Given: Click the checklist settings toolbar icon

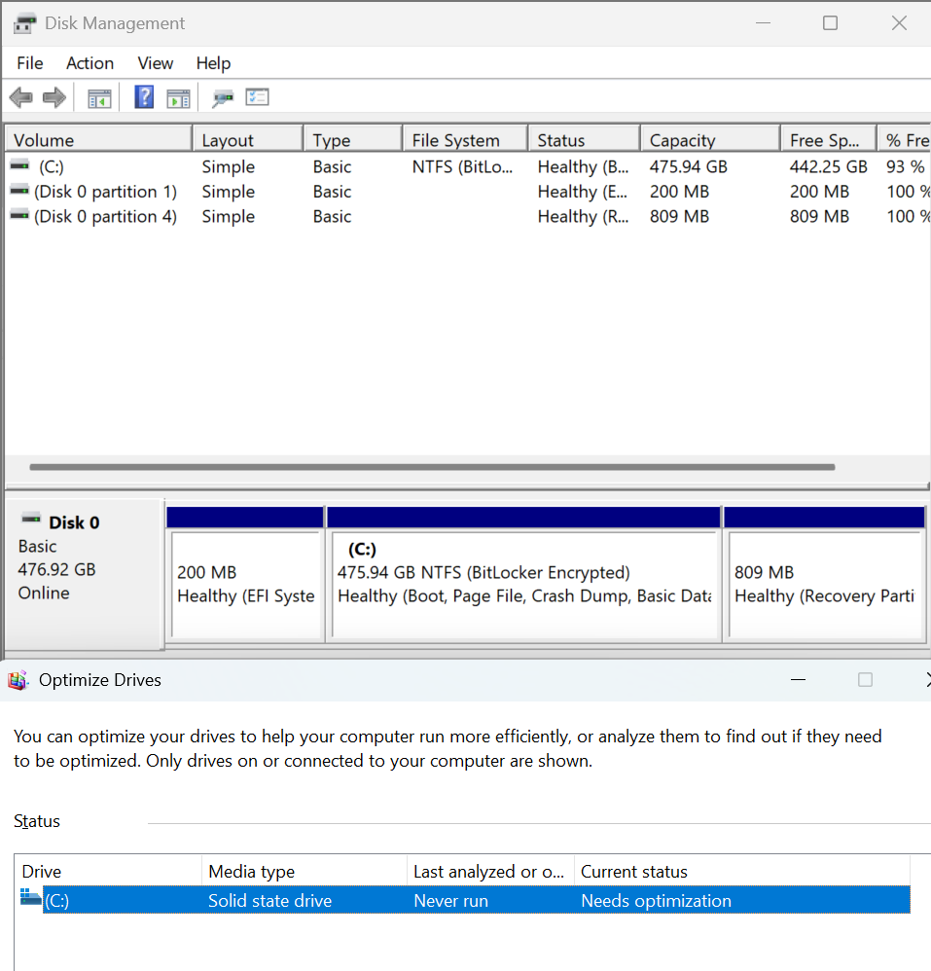Looking at the screenshot, I should pyautogui.click(x=257, y=97).
